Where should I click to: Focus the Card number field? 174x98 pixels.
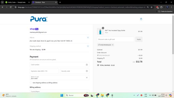[x=60, y=65]
